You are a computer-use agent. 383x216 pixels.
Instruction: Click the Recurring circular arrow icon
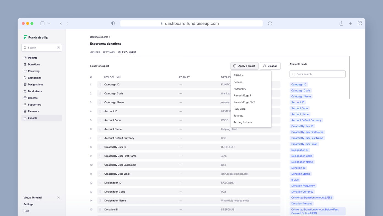tap(25, 71)
